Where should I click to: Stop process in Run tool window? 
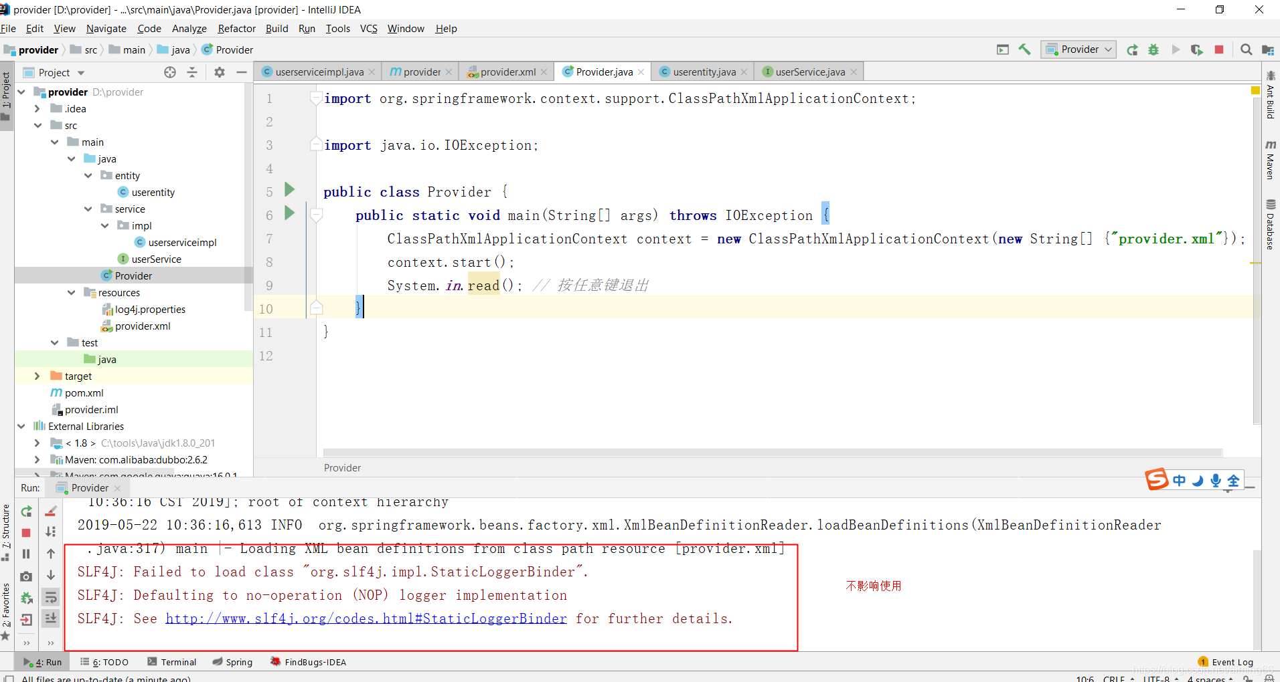(x=26, y=533)
